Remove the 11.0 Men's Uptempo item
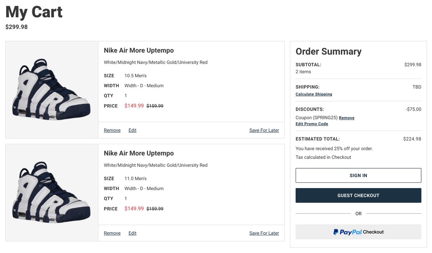 point(112,233)
